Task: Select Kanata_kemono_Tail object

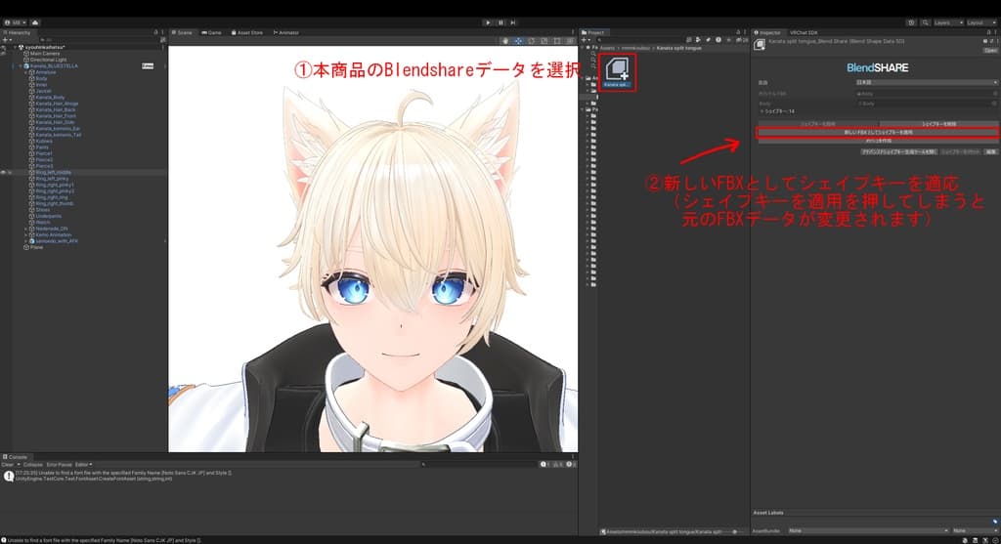Action: (x=58, y=135)
